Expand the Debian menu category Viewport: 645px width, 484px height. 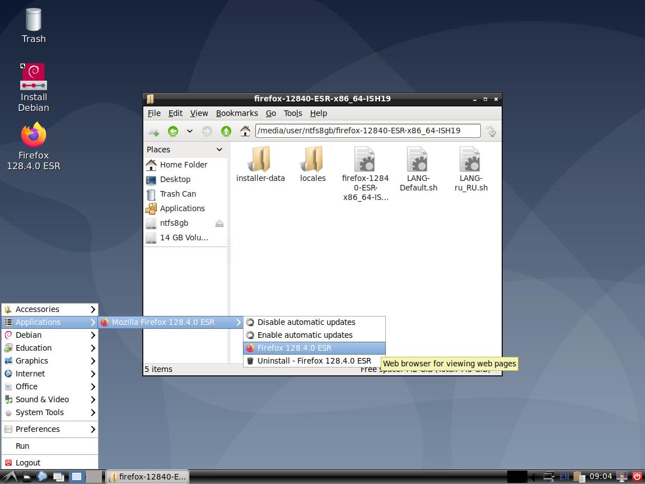(x=50, y=335)
